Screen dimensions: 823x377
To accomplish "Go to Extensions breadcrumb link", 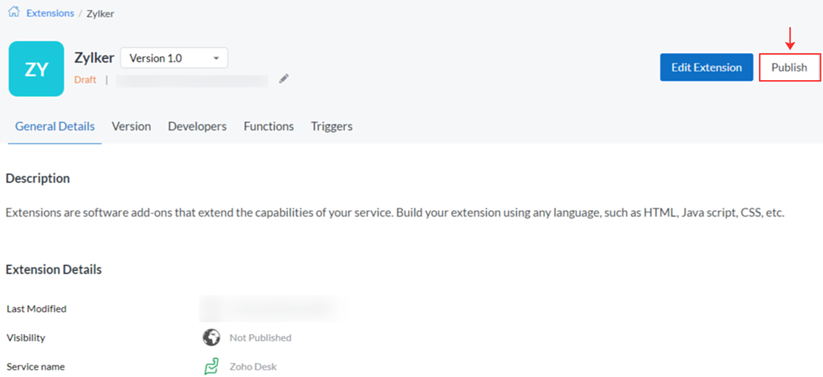I will (50, 13).
